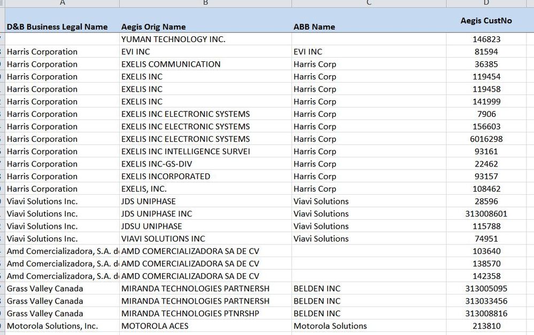Click Harris Corp cell in EXELIS INCORPORATED row
This screenshot has height=335, width=534.
click(369, 177)
